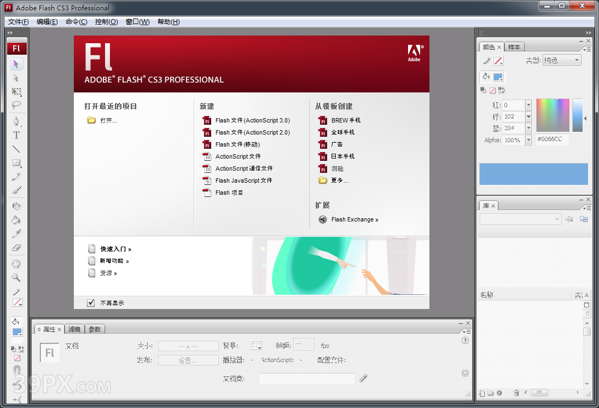The width and height of the screenshot is (599, 408).
Task: Click Black and White icon in Tools panel
Action: [x=13, y=349]
